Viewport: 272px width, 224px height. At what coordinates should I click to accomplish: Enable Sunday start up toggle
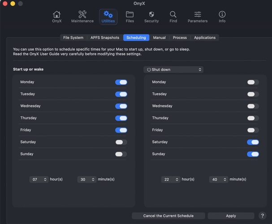(x=121, y=154)
